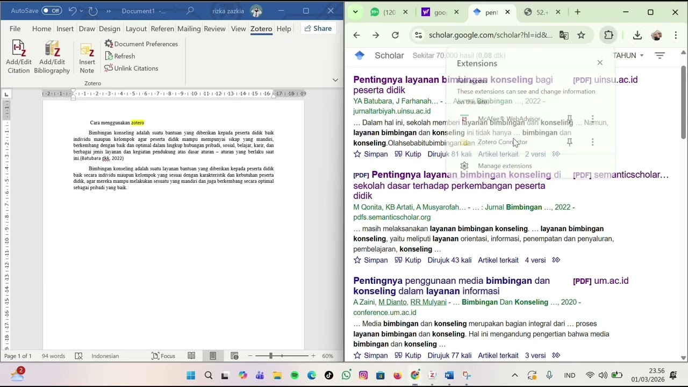Reload the Google Scholar page
Screen dimensions: 688x387
click(x=395, y=35)
